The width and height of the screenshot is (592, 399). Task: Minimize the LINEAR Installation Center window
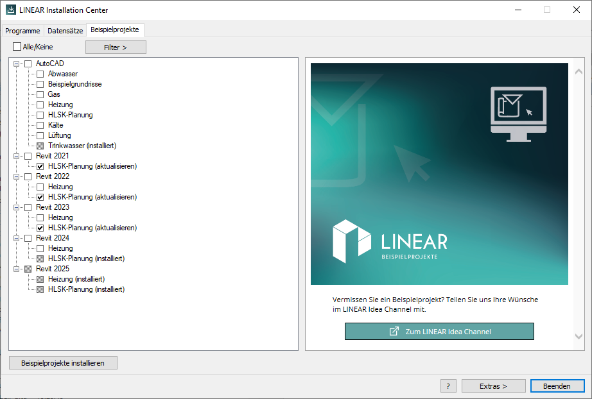(x=518, y=10)
